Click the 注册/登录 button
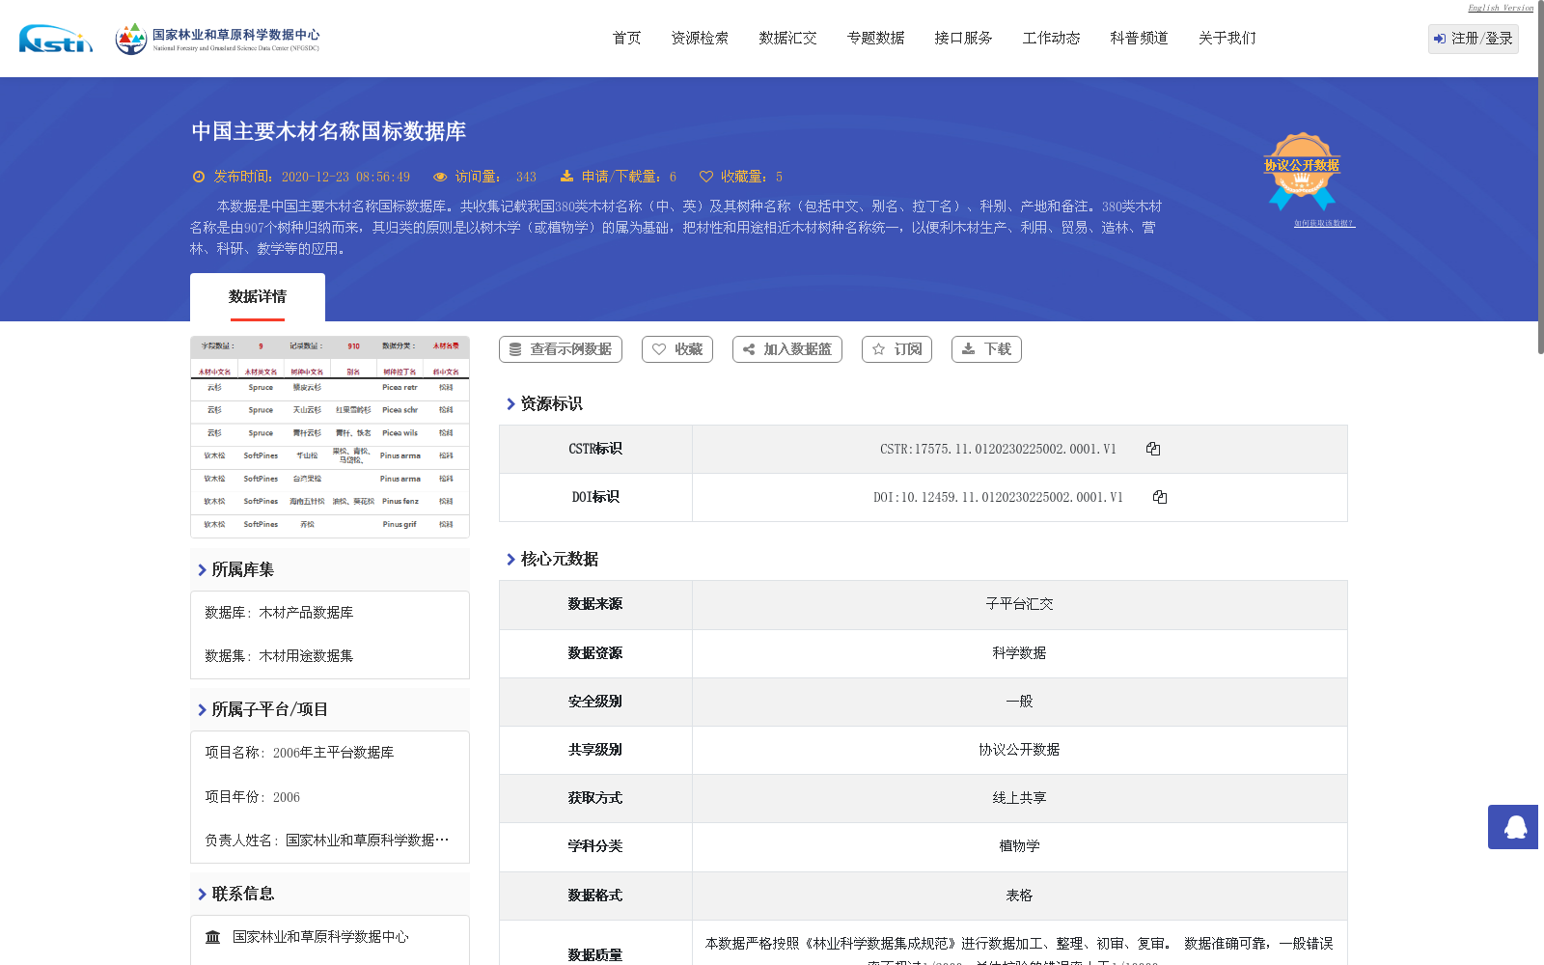This screenshot has height=965, width=1544. (1473, 39)
